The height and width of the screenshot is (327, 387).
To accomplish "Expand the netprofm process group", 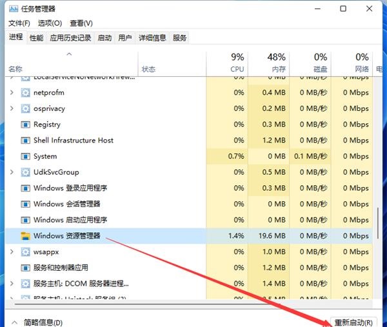I will [x=12, y=93].
